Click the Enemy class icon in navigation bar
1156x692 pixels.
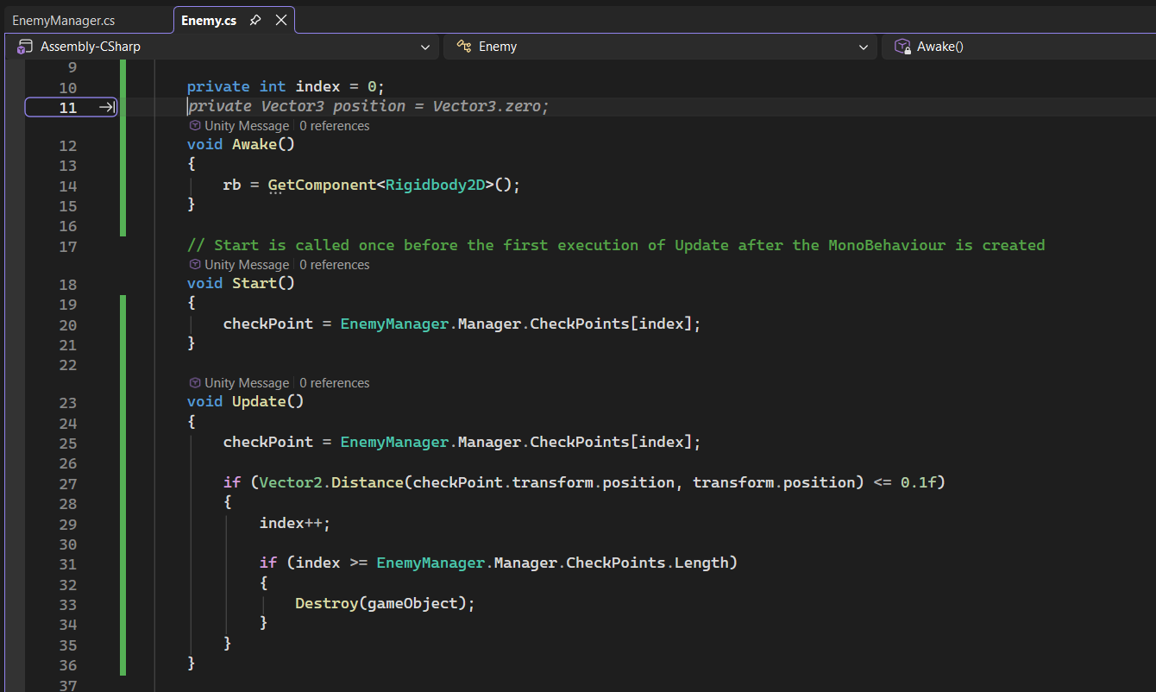coord(463,47)
